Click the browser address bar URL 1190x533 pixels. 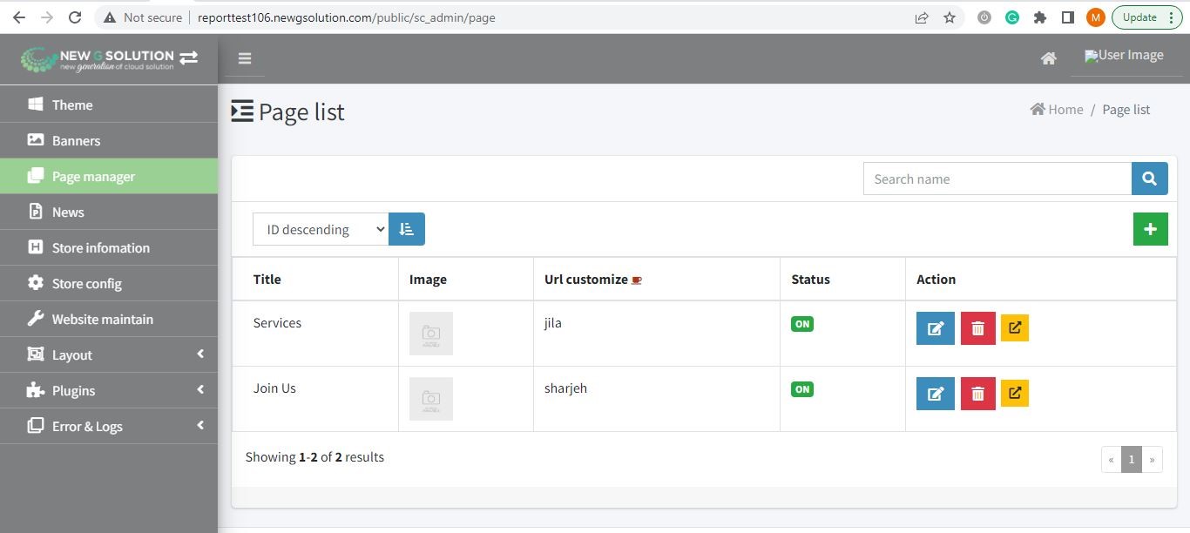[347, 17]
